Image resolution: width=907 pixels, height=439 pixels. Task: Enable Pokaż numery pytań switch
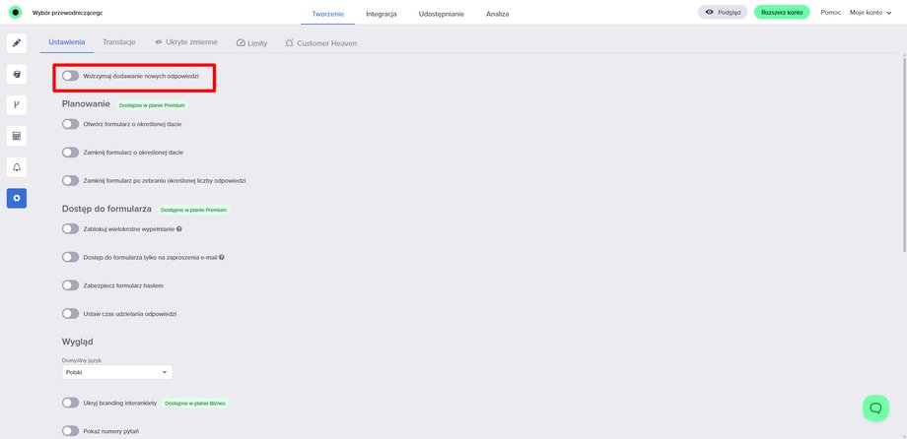point(70,430)
